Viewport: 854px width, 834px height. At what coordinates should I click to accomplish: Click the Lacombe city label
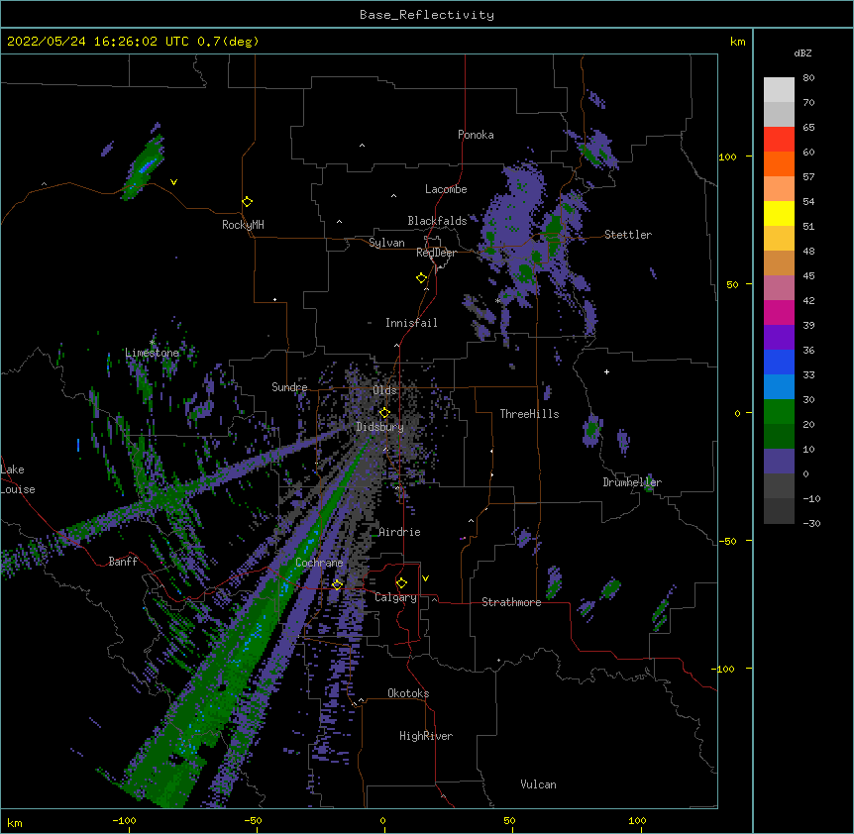(446, 189)
